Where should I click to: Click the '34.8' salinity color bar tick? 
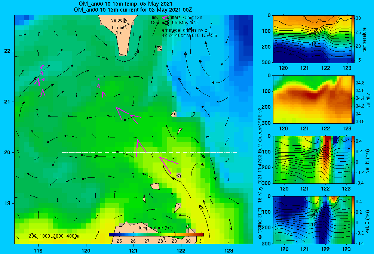click(x=360, y=83)
